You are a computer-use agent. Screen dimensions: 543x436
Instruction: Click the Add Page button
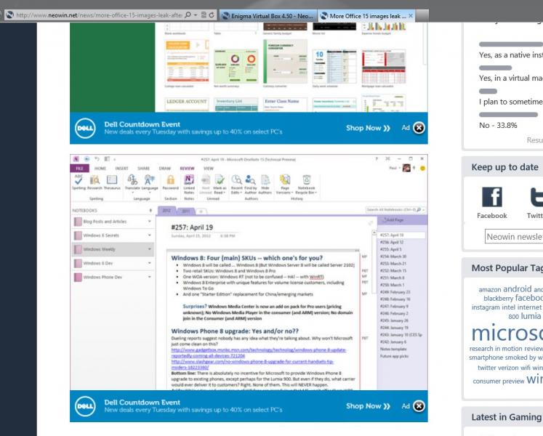393,219
